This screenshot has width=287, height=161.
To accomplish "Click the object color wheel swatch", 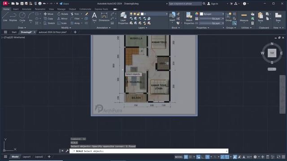I will pyautogui.click(x=196, y=14).
